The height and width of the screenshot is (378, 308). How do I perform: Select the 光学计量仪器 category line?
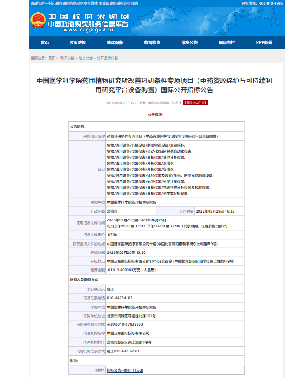(x=146, y=181)
